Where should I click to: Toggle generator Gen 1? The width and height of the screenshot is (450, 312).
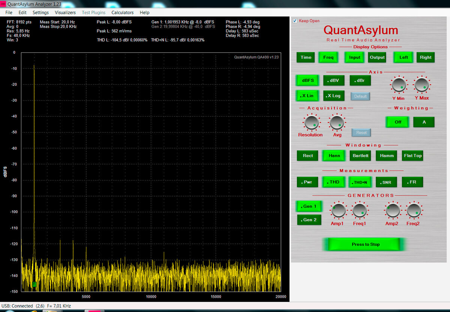[x=309, y=206]
